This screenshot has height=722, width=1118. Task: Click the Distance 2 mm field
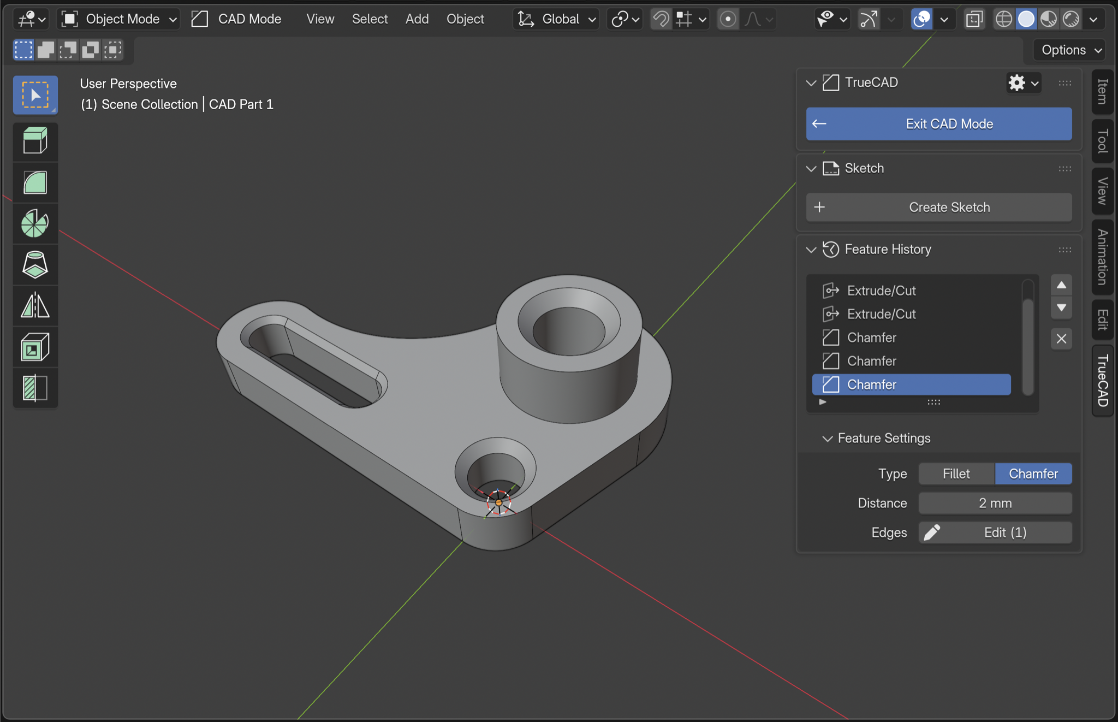pyautogui.click(x=995, y=503)
